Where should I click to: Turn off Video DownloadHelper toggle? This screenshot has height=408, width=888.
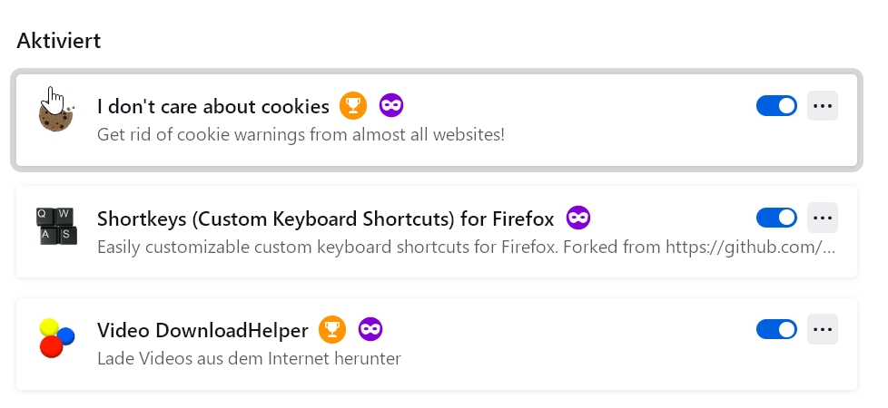(x=776, y=329)
